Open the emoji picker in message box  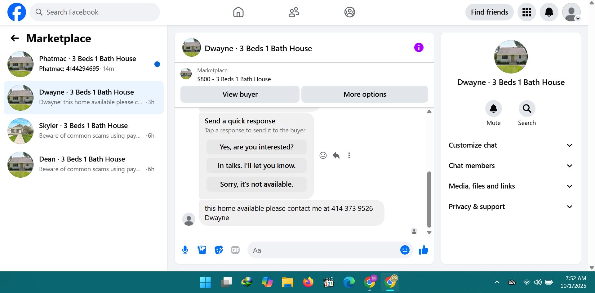(x=405, y=250)
